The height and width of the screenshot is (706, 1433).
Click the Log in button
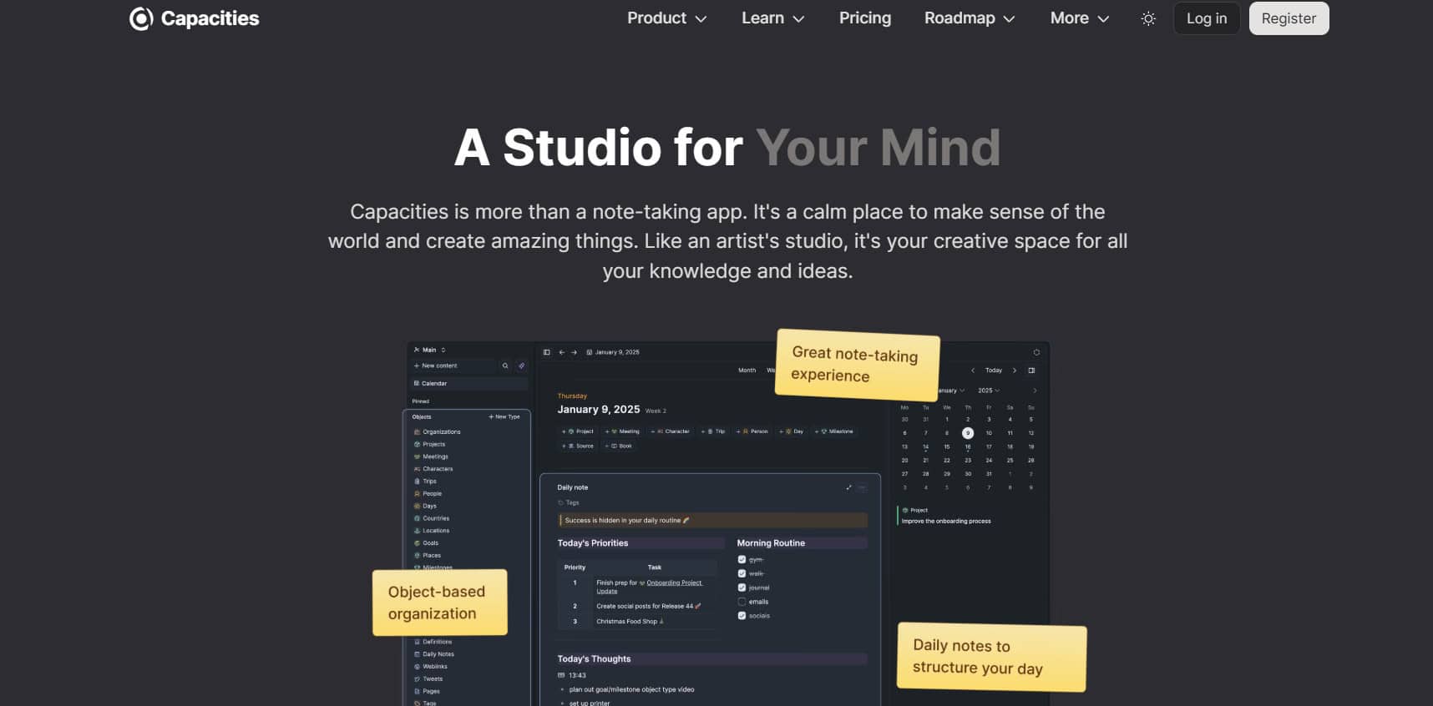(x=1206, y=18)
